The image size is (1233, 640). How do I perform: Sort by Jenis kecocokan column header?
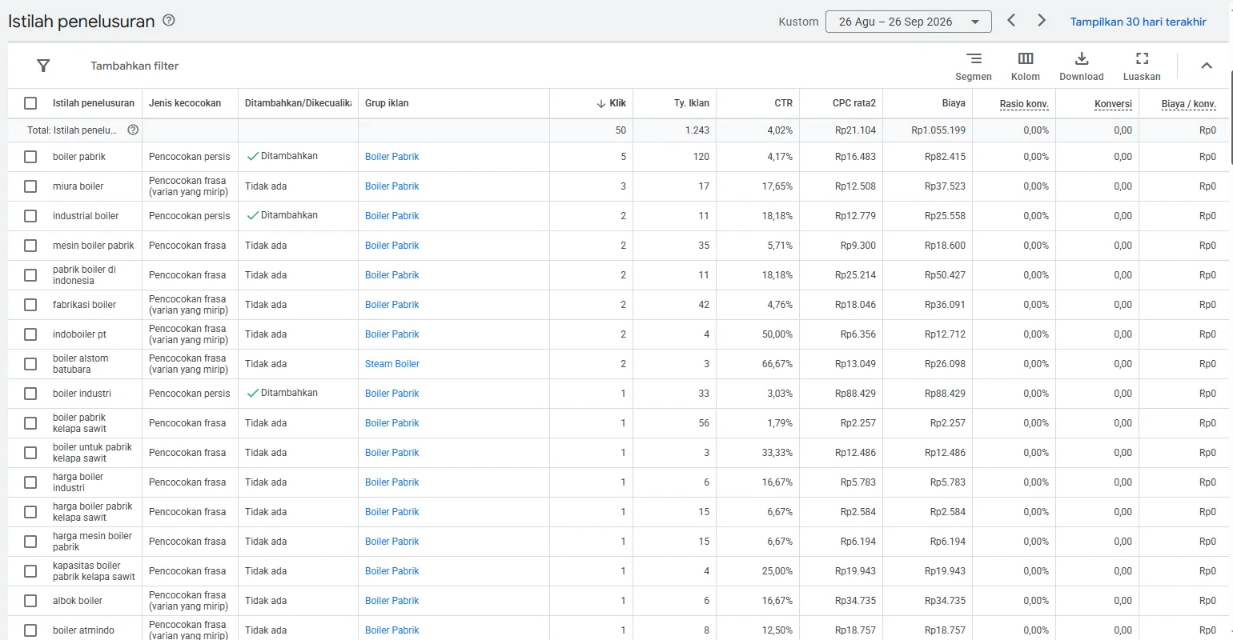click(x=185, y=103)
